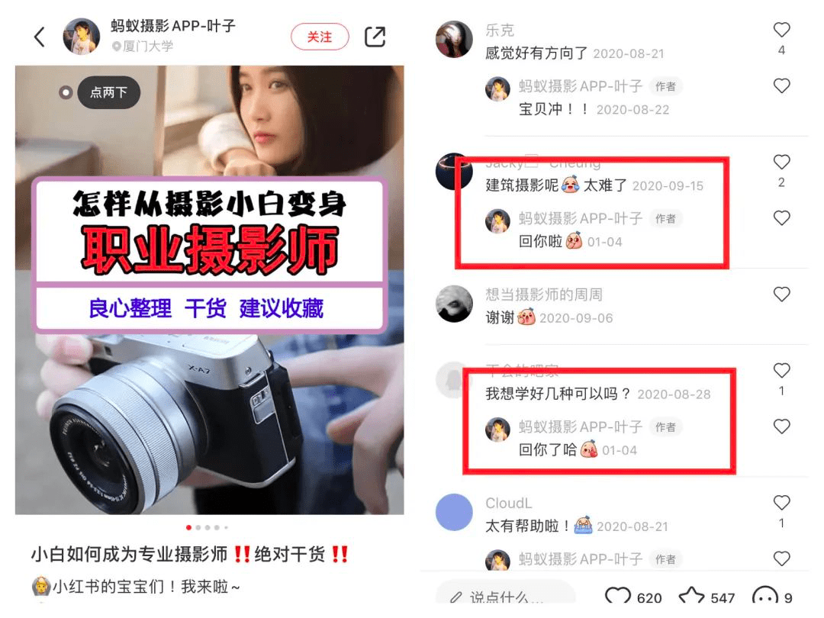Image resolution: width=824 pixels, height=618 pixels.
Task: Tap the share icon next to 关注
Action: coord(375,37)
